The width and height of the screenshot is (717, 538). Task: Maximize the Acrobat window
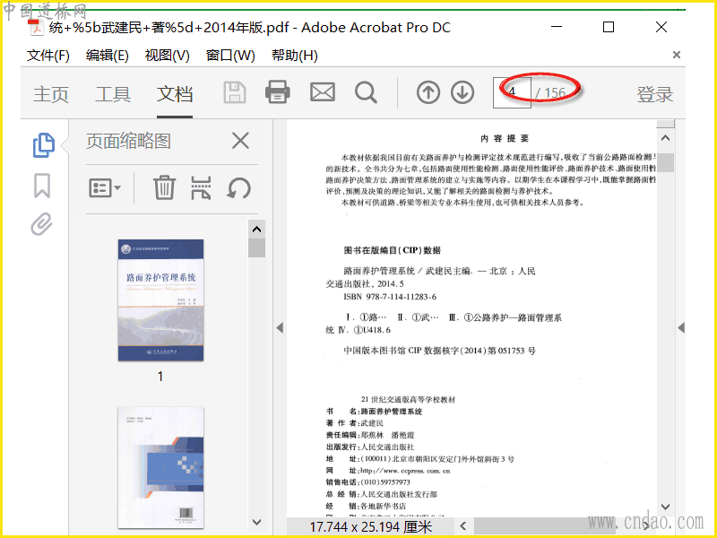(x=609, y=27)
